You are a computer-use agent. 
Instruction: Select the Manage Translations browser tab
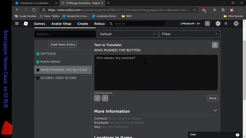point(83,3)
